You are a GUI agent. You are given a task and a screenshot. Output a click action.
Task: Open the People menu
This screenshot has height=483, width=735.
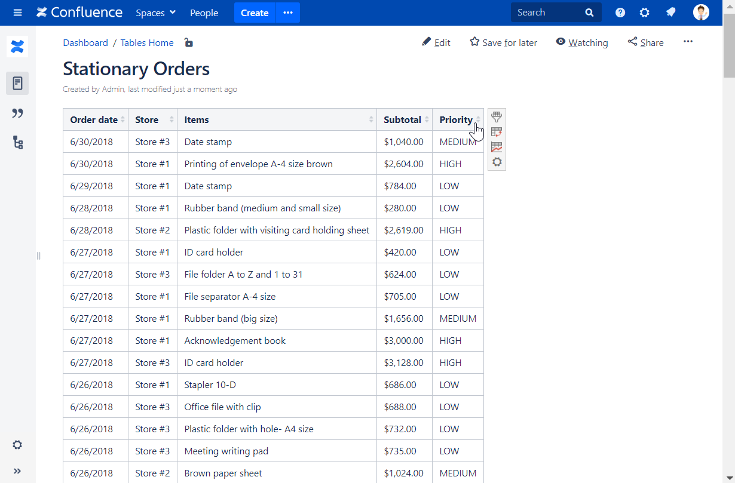pos(204,13)
